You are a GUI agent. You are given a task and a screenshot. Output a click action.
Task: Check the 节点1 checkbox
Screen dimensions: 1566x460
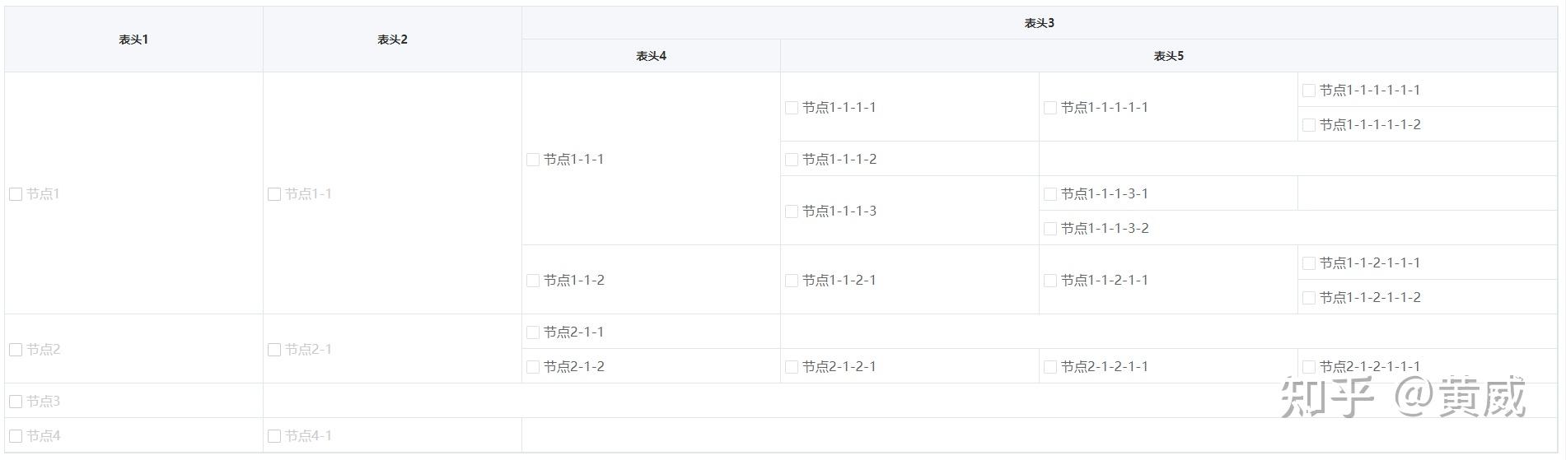(16, 194)
